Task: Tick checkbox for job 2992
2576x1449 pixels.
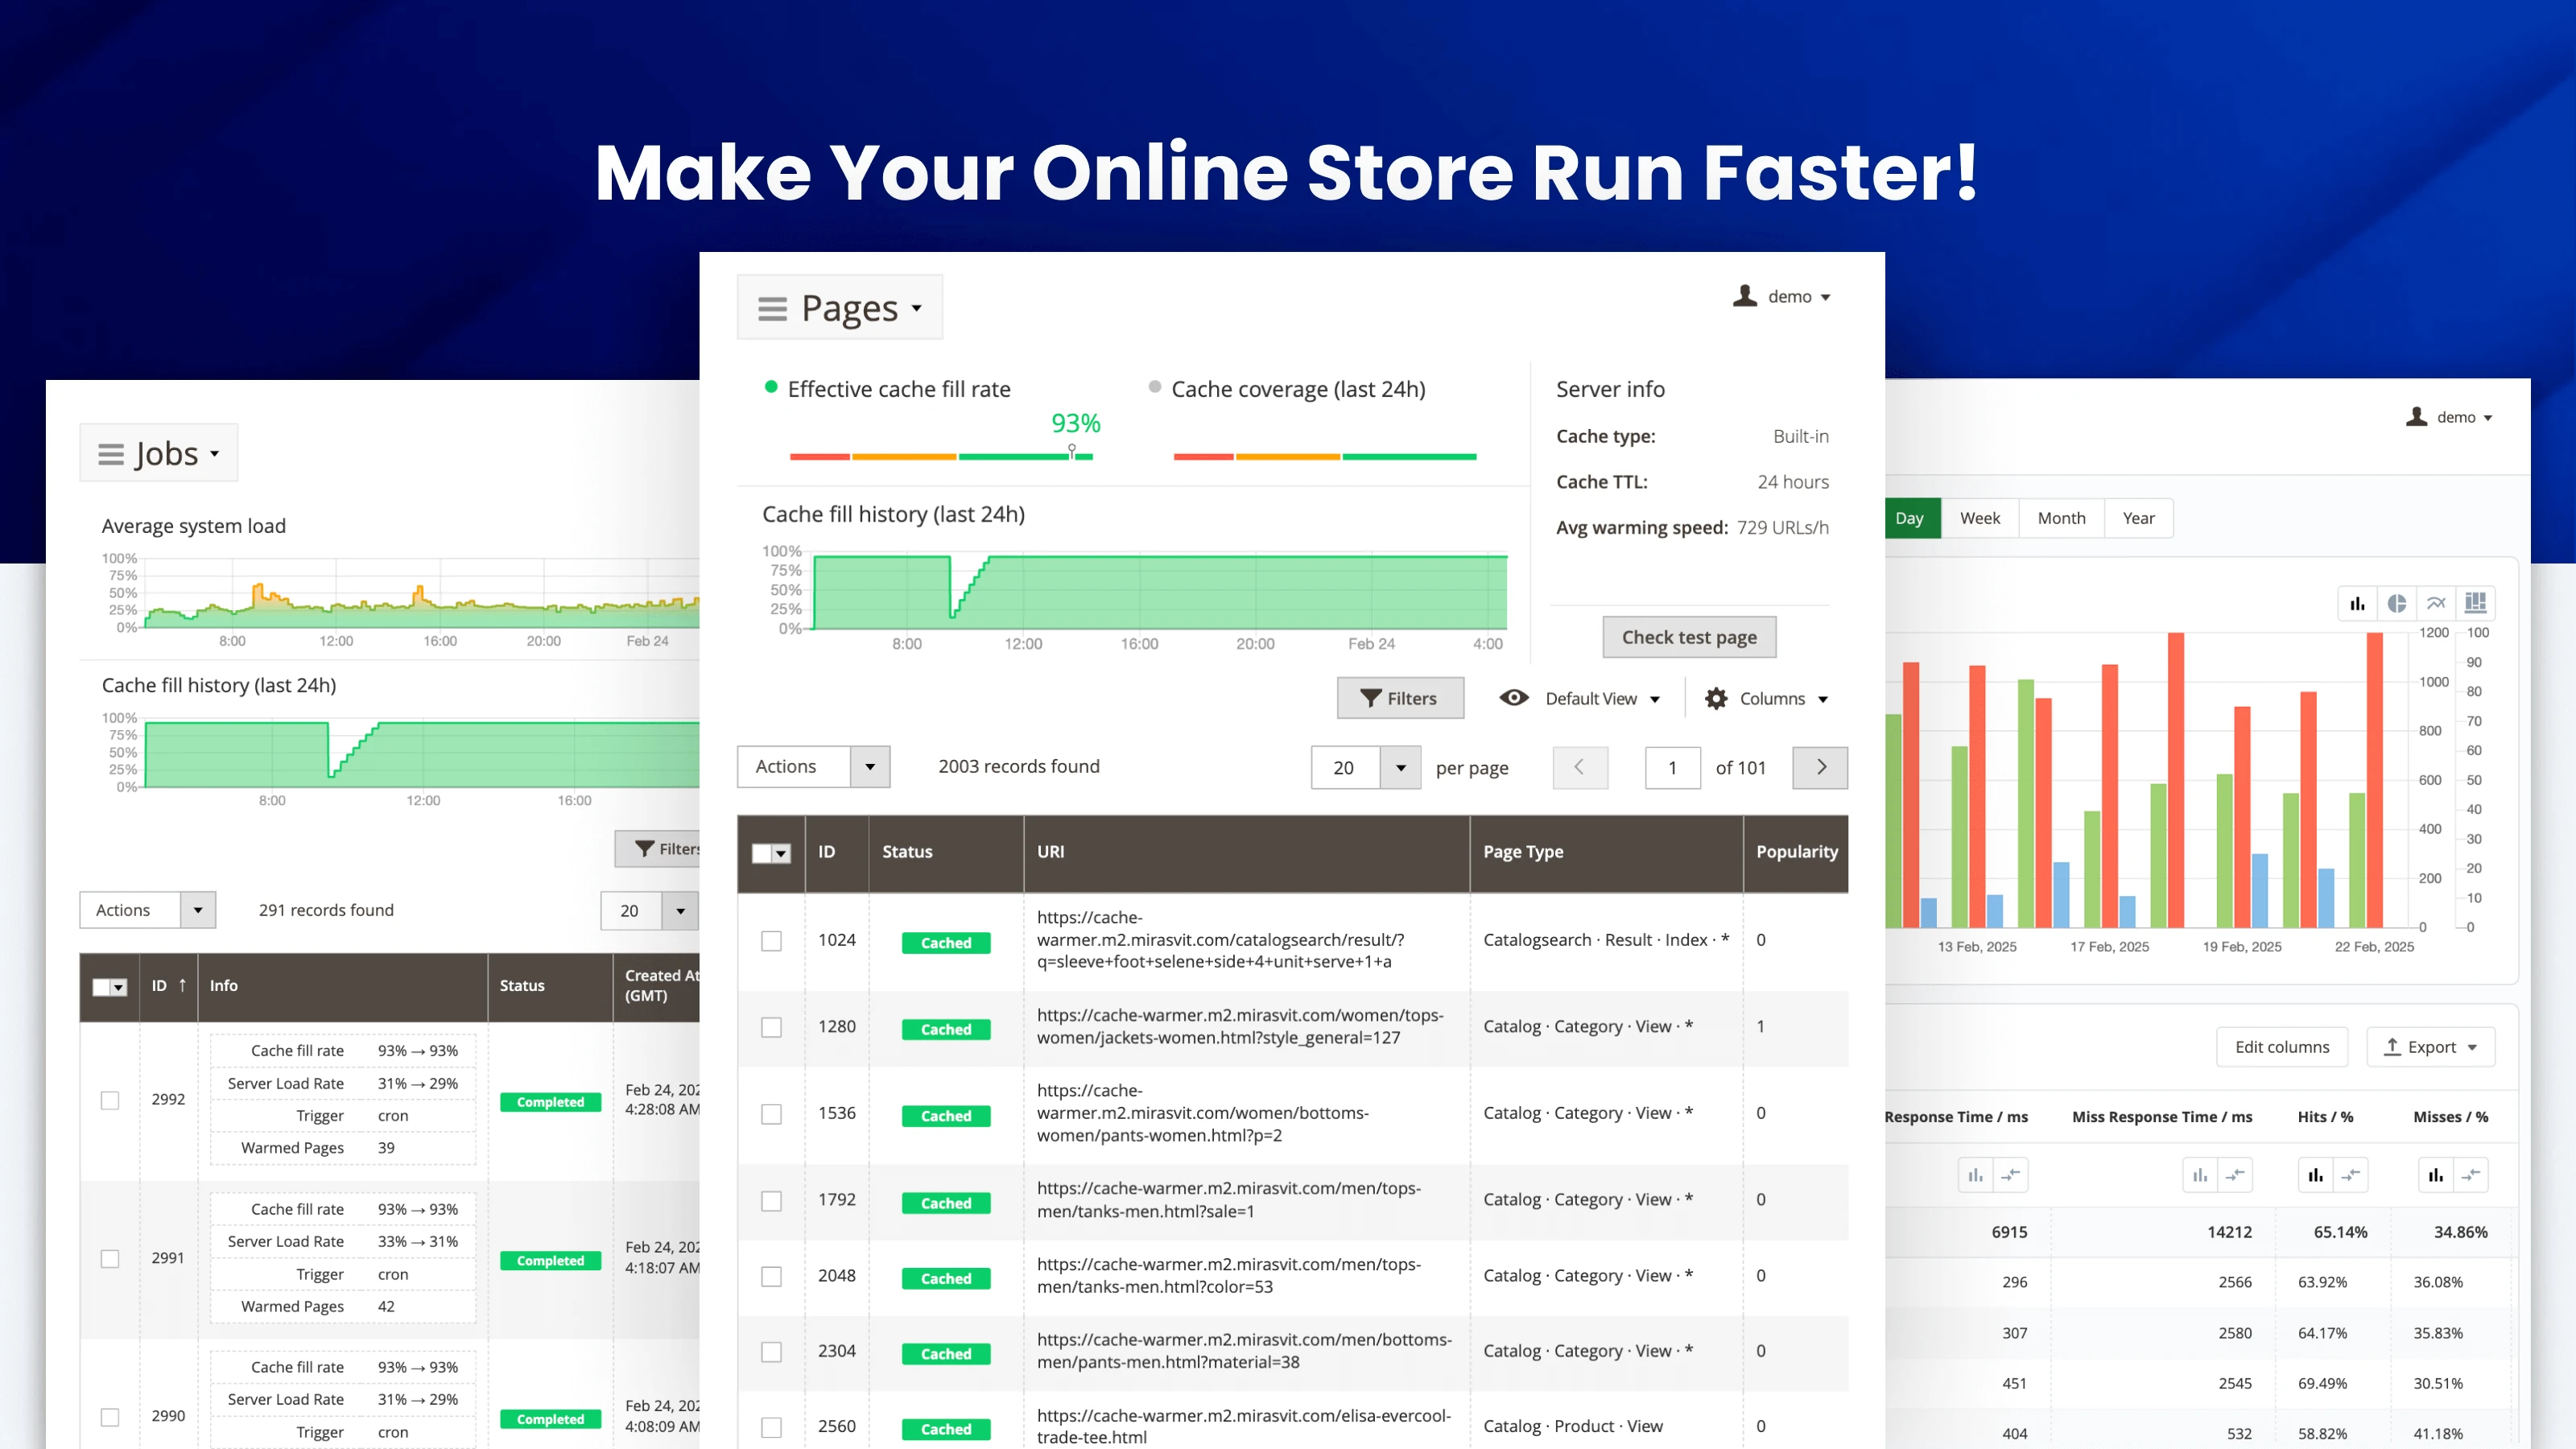Action: click(x=110, y=1100)
